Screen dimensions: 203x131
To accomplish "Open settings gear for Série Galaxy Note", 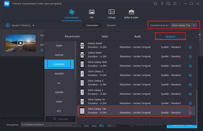I will [190, 66].
